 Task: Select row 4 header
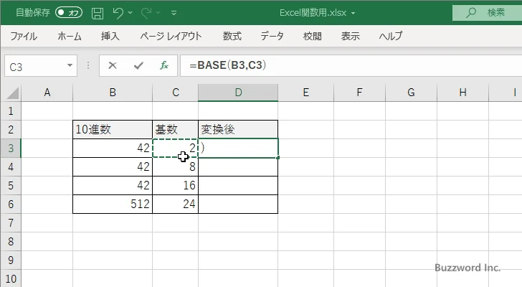(x=11, y=166)
